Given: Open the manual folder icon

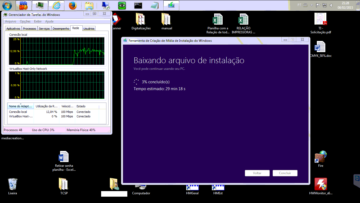Looking at the screenshot, I should point(167,22).
